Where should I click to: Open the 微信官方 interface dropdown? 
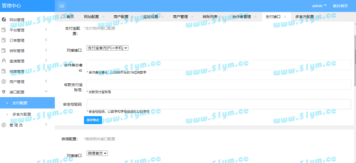(x=97, y=153)
